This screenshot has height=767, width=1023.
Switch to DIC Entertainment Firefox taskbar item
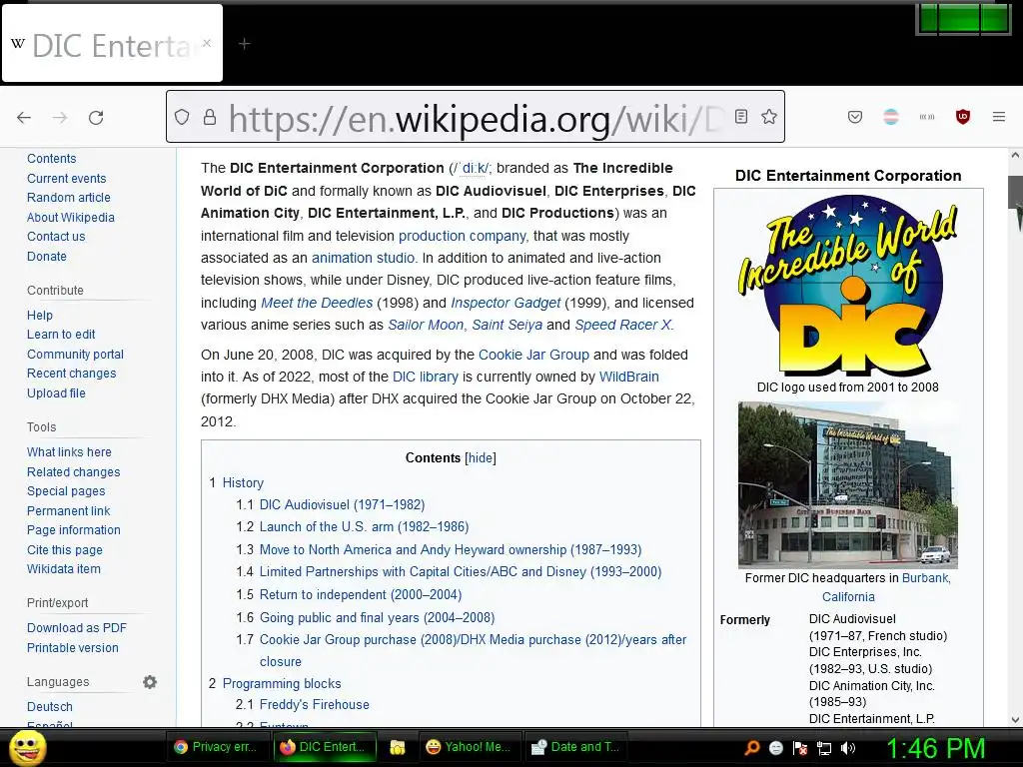(325, 747)
